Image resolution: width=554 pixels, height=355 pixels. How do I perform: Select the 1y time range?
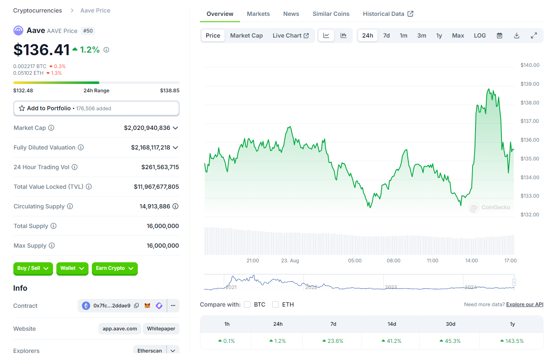point(439,35)
